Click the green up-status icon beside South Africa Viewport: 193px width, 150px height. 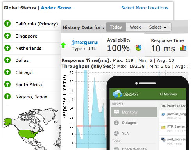pos(7,84)
